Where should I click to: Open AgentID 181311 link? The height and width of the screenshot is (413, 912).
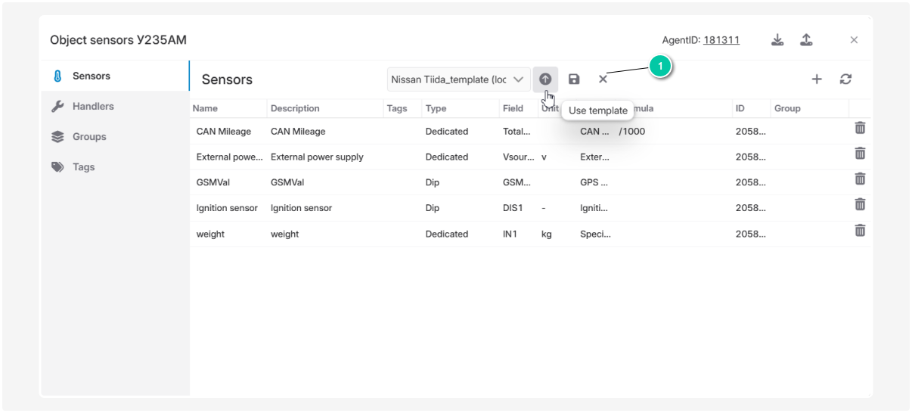[721, 41]
